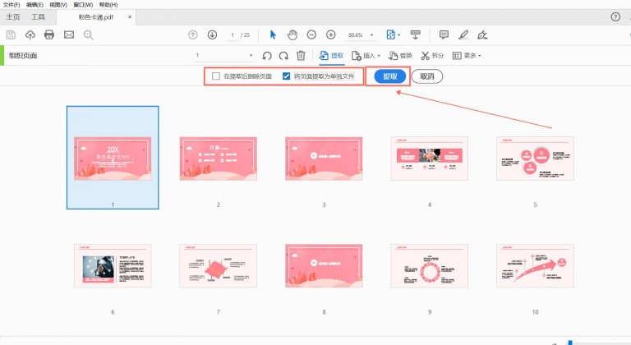Click the upload to cloud icon
This screenshot has width=631, height=345.
[30, 34]
